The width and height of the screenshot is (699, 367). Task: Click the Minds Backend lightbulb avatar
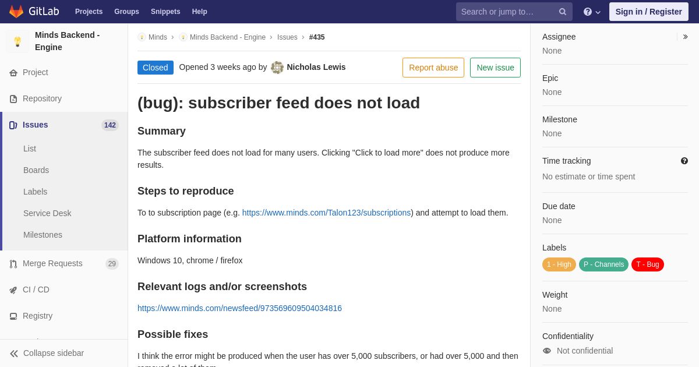(x=17, y=42)
